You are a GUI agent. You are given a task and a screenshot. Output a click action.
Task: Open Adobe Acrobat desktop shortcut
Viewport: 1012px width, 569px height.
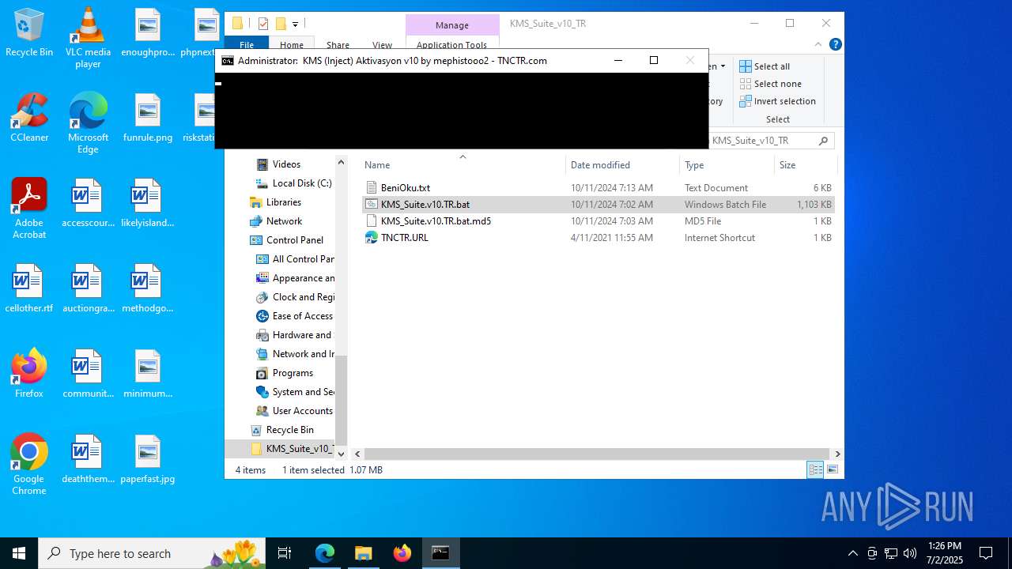pyautogui.click(x=29, y=208)
